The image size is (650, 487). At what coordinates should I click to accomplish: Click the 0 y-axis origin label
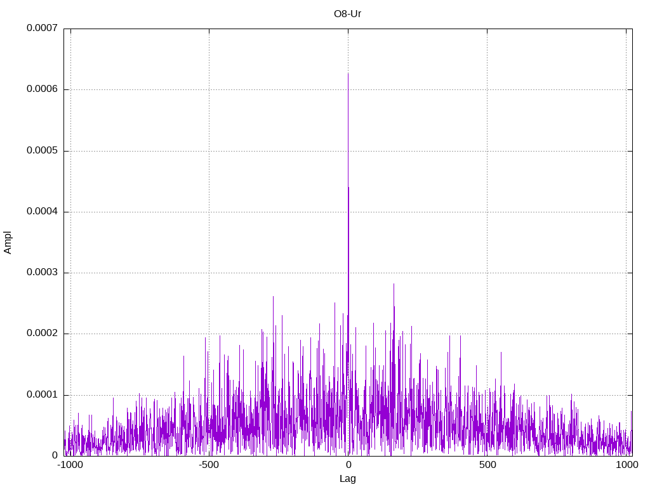55,455
